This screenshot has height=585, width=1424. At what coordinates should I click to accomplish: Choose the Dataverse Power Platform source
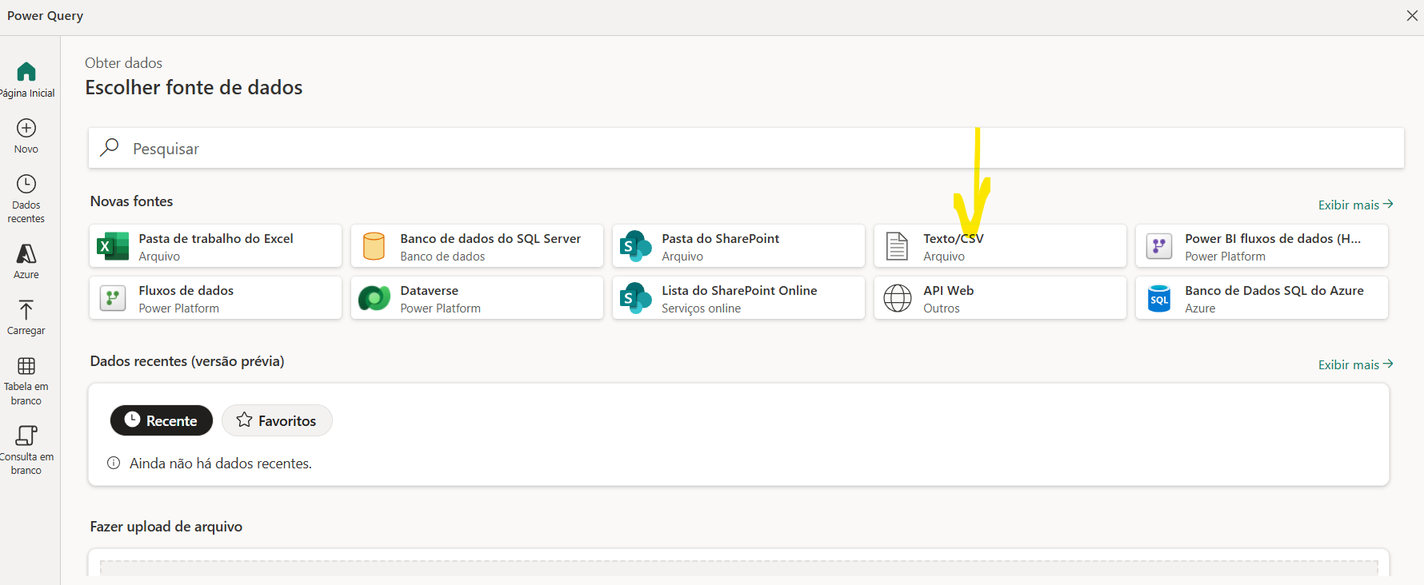tap(477, 298)
